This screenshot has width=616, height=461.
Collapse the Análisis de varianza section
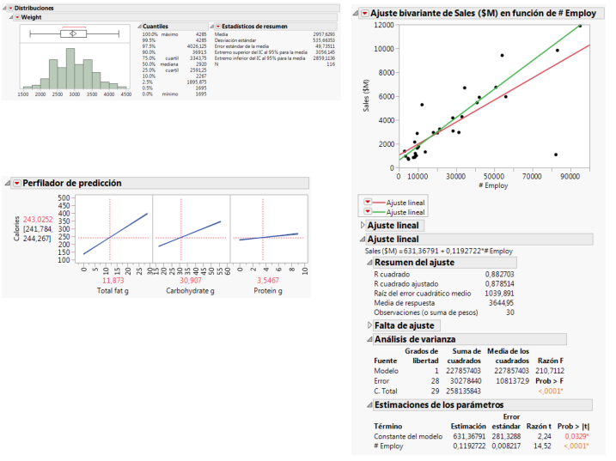(369, 339)
